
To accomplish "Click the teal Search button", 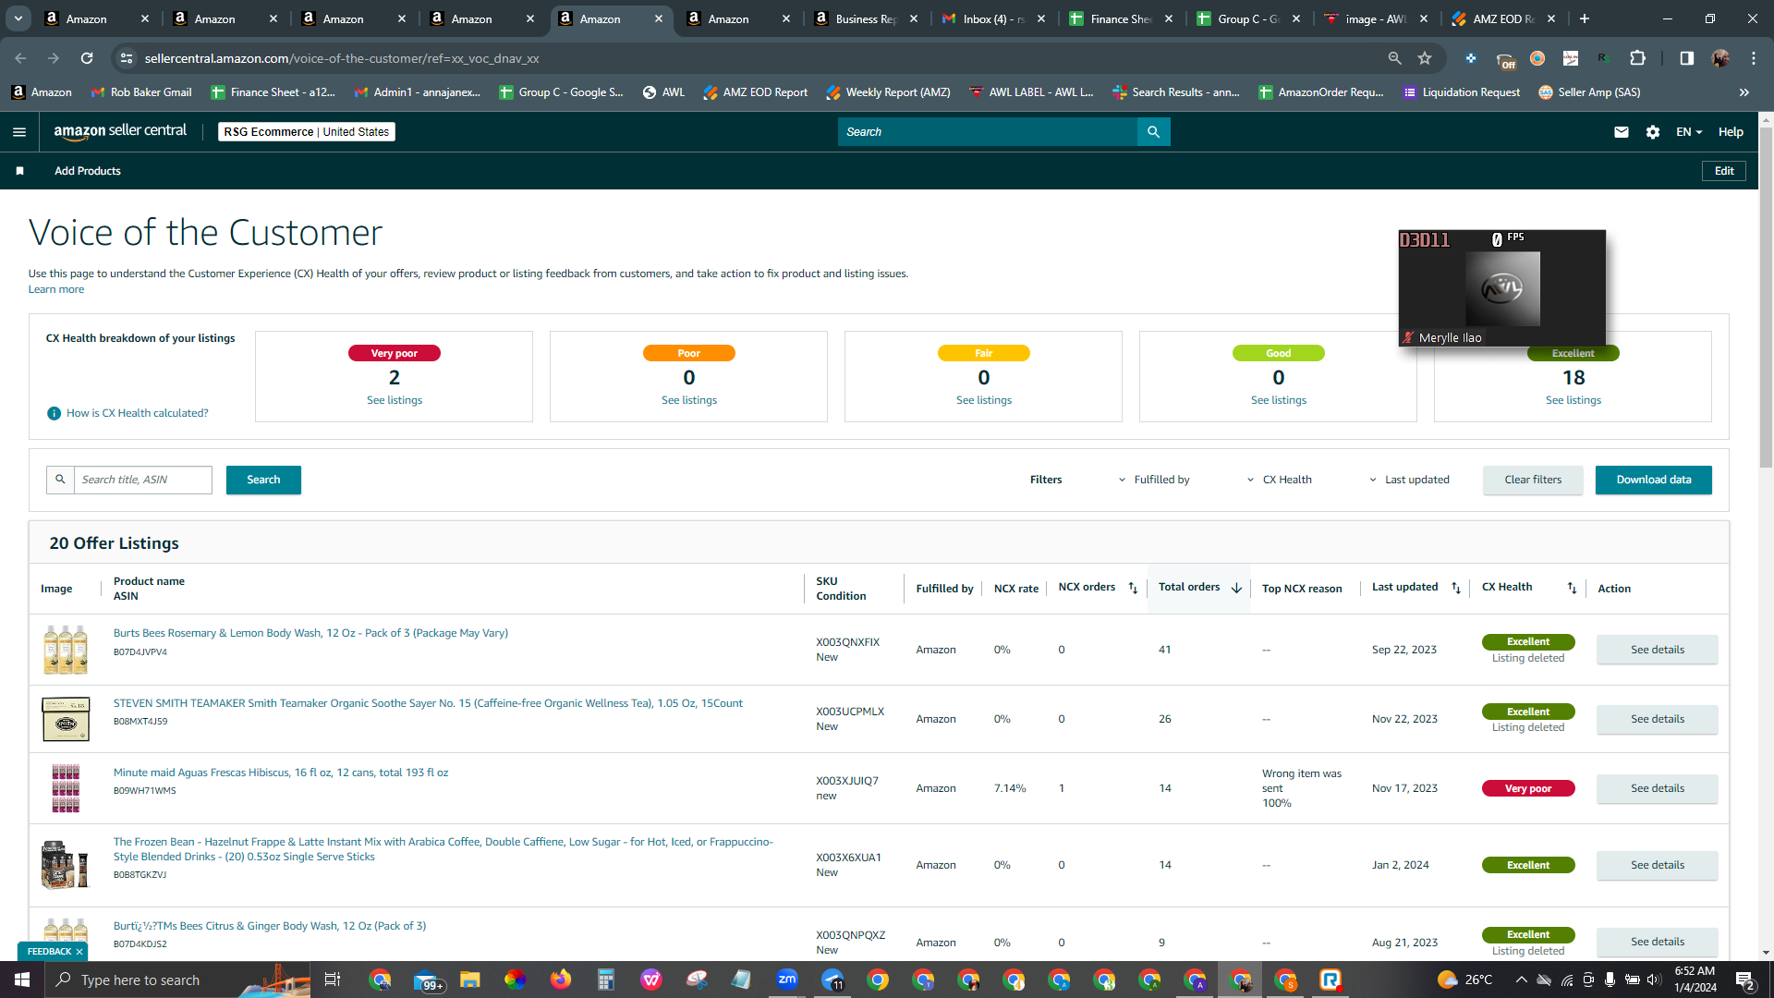I will 263,480.
